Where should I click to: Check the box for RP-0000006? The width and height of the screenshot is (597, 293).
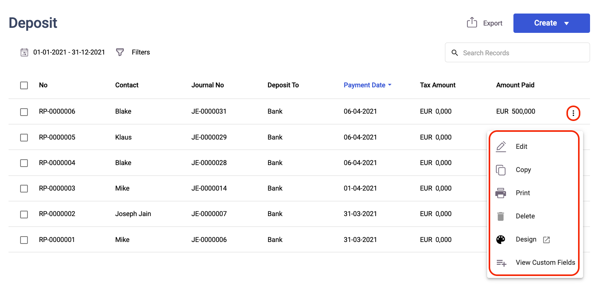click(24, 112)
